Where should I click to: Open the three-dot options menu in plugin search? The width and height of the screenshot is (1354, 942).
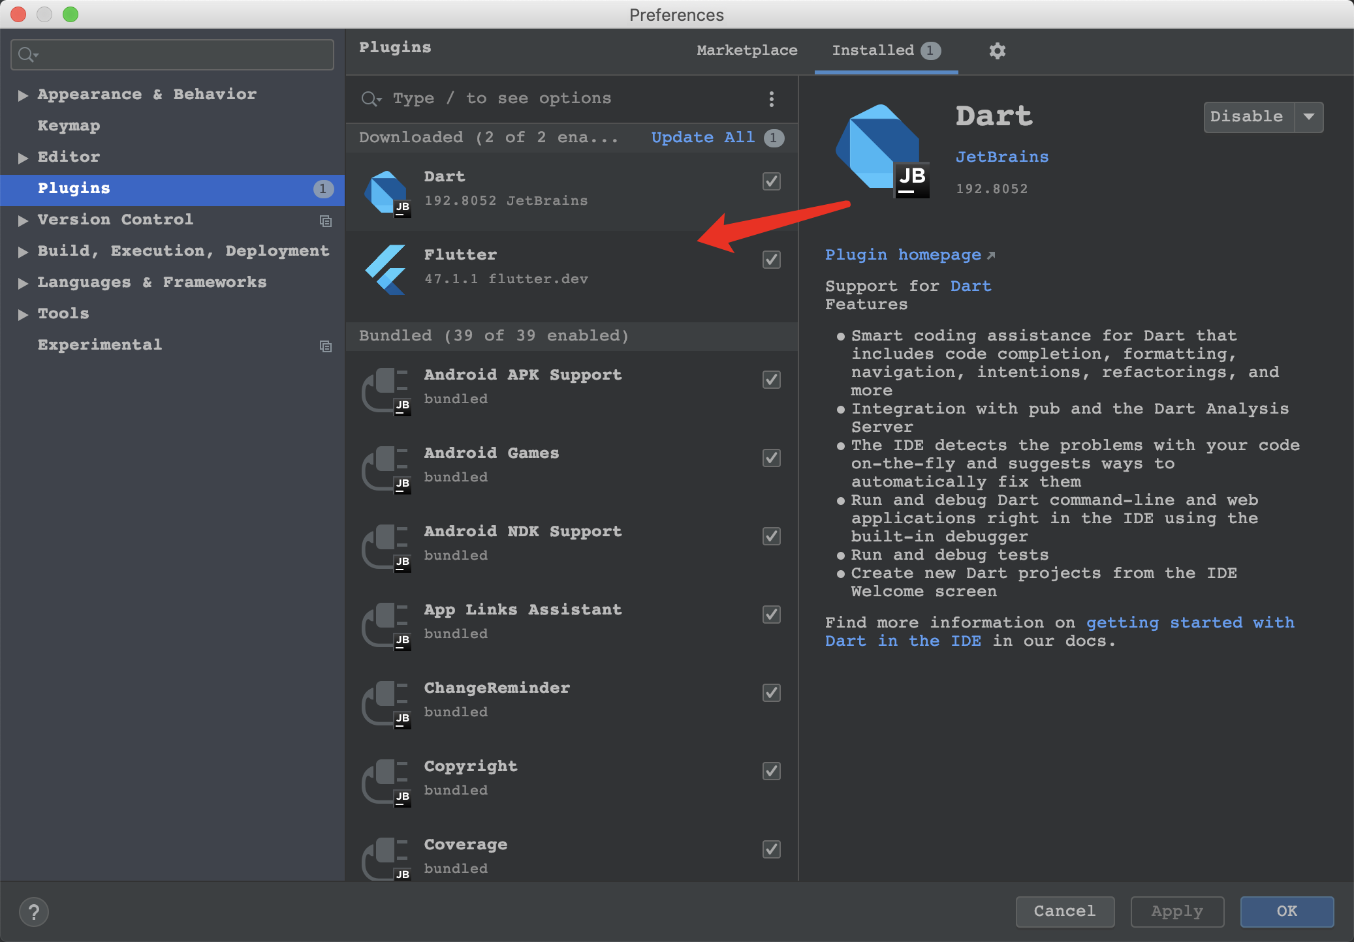click(x=771, y=99)
